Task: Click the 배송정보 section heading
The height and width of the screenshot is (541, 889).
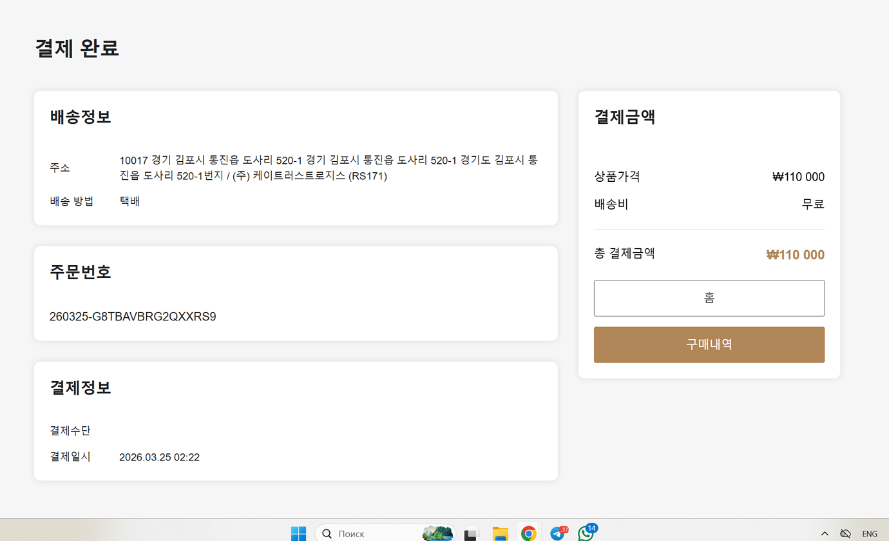Action: pos(80,117)
